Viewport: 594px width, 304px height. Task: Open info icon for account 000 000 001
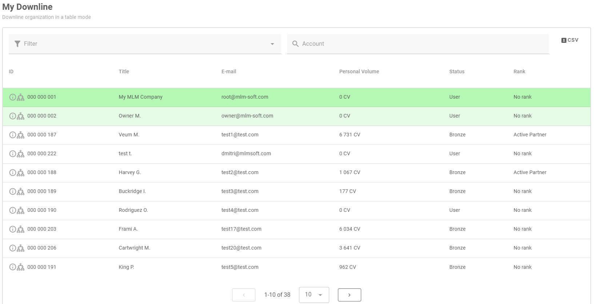point(12,97)
